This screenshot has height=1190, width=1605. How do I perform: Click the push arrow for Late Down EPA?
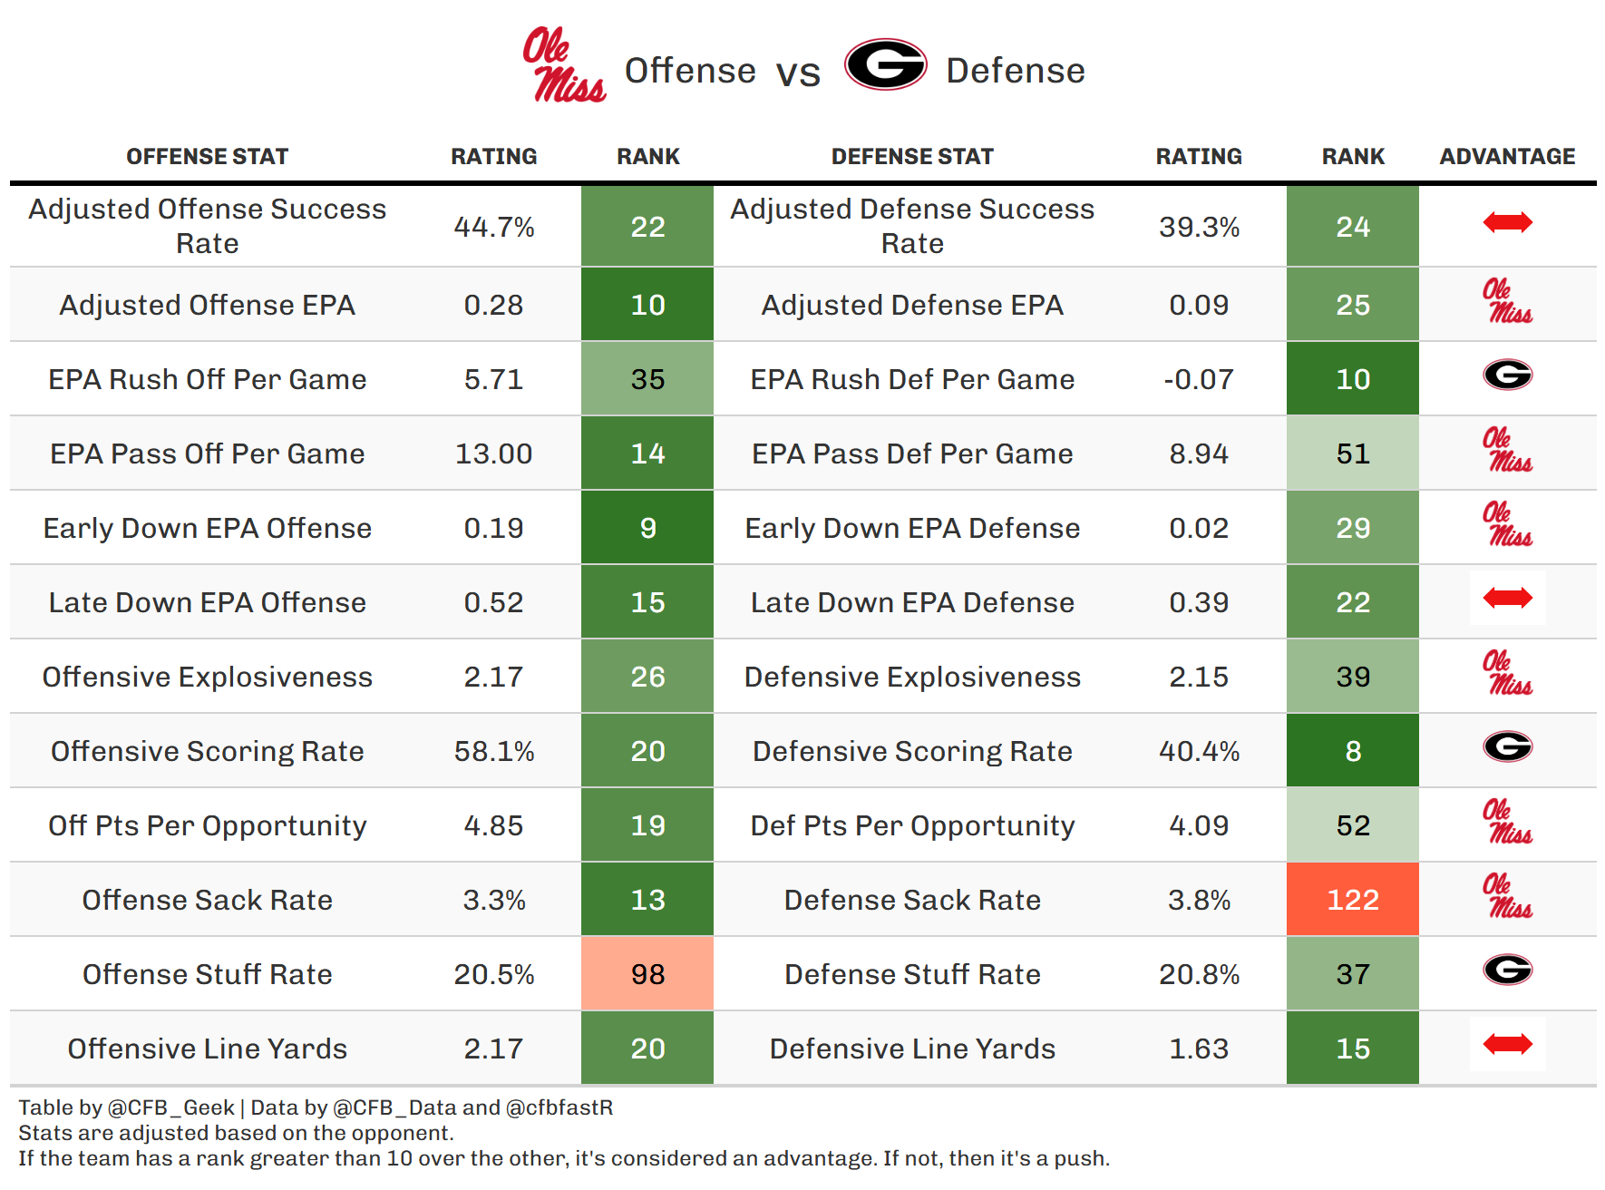(x=1507, y=598)
